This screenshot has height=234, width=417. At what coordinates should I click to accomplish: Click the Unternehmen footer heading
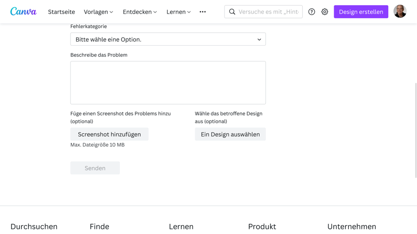pyautogui.click(x=351, y=226)
